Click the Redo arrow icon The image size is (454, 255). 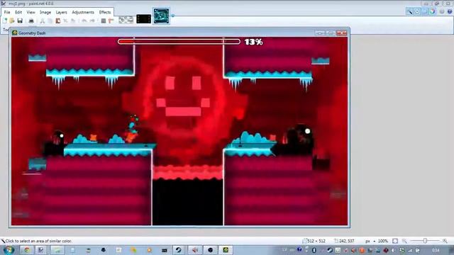(92, 21)
